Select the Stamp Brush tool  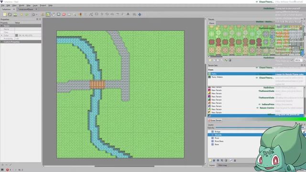coord(43,14)
